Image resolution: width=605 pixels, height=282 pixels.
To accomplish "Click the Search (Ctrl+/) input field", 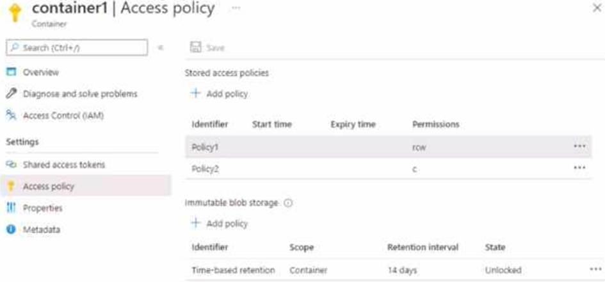I will 77,47.
